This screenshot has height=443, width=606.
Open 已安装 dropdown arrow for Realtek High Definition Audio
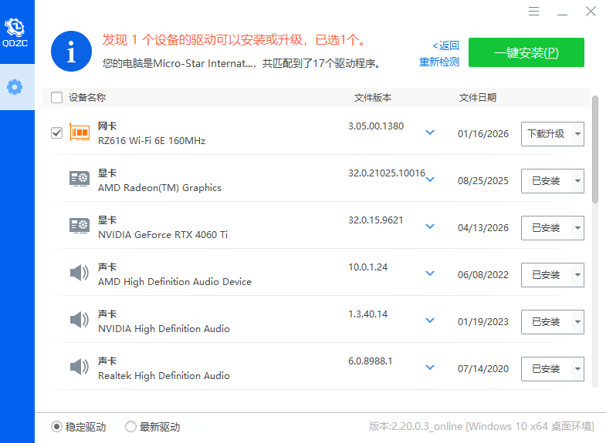pyautogui.click(x=577, y=369)
